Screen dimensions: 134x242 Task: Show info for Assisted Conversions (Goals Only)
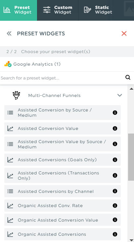click(x=115, y=160)
